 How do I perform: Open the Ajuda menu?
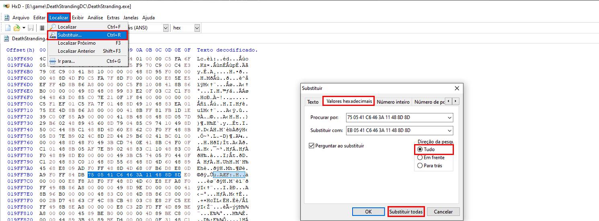[x=148, y=18]
